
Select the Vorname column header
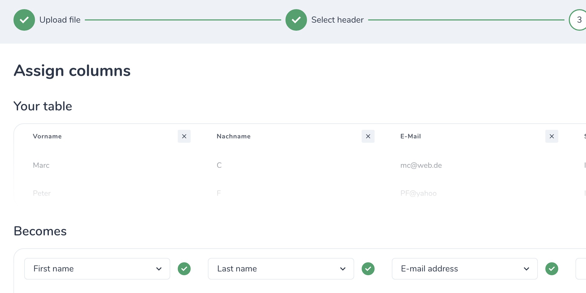pos(47,136)
